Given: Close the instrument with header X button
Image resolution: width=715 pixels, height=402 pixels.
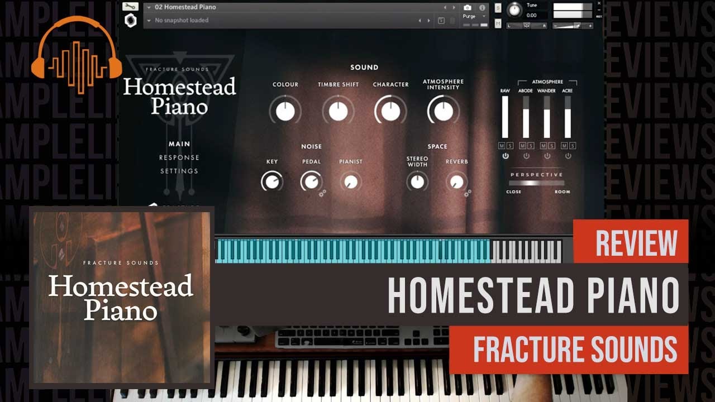Looking at the screenshot, I should 599,3.
